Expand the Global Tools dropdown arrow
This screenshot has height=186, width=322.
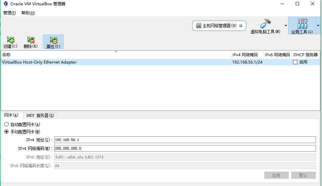(318, 26)
